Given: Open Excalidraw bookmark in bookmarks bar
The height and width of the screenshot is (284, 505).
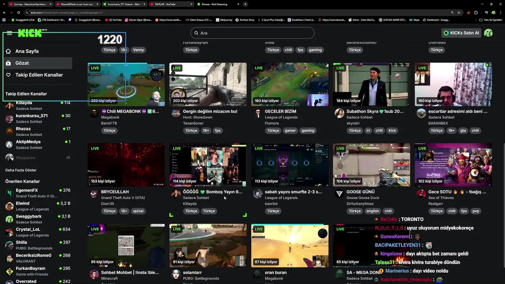Looking at the screenshot, I should click(301, 20).
